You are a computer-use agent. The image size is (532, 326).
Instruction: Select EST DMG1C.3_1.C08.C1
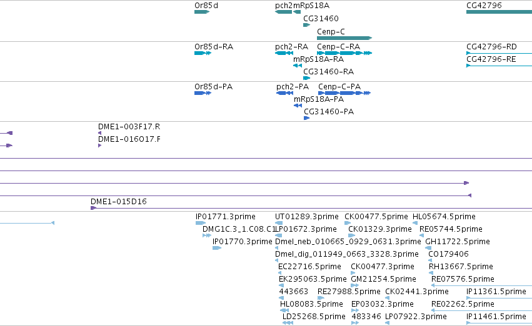(x=207, y=235)
